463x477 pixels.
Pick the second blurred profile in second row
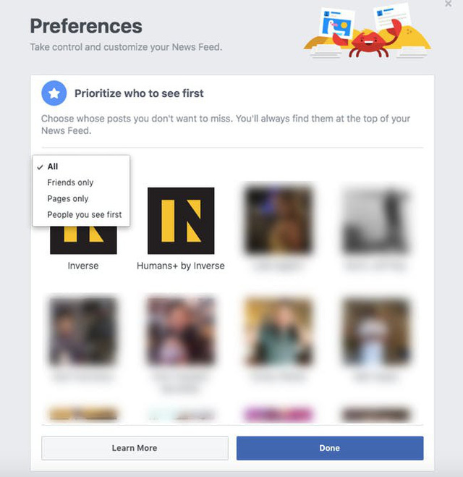tap(181, 329)
